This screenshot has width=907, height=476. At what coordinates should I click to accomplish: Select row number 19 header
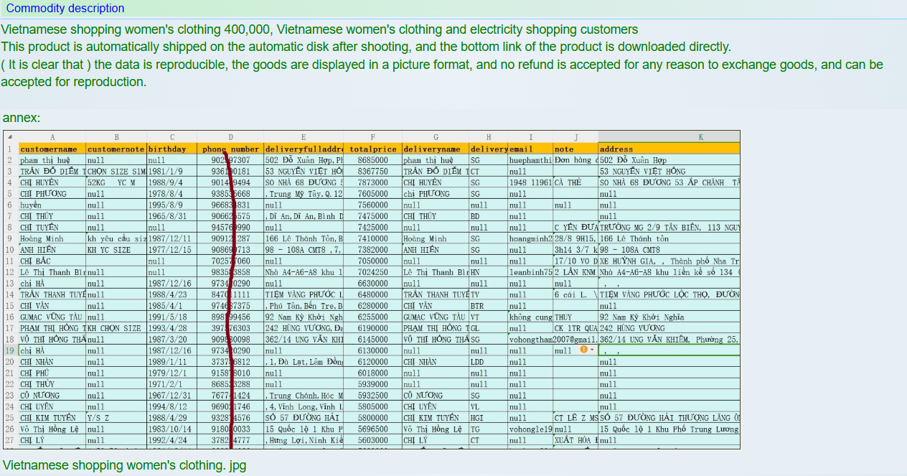tap(10, 350)
